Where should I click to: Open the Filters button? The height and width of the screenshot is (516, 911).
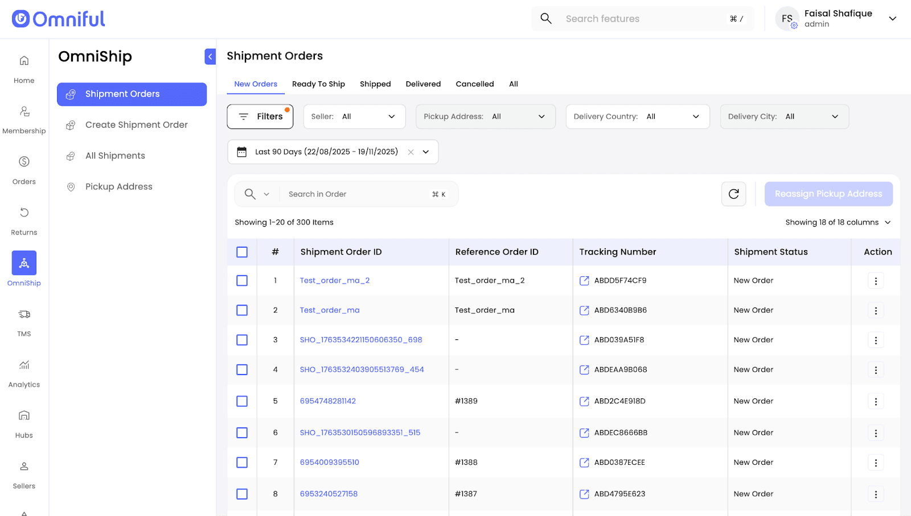(260, 116)
